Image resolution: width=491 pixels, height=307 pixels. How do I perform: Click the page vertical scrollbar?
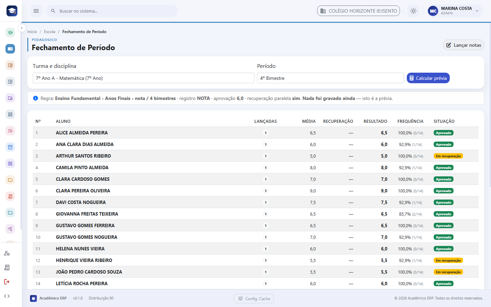[490, 106]
